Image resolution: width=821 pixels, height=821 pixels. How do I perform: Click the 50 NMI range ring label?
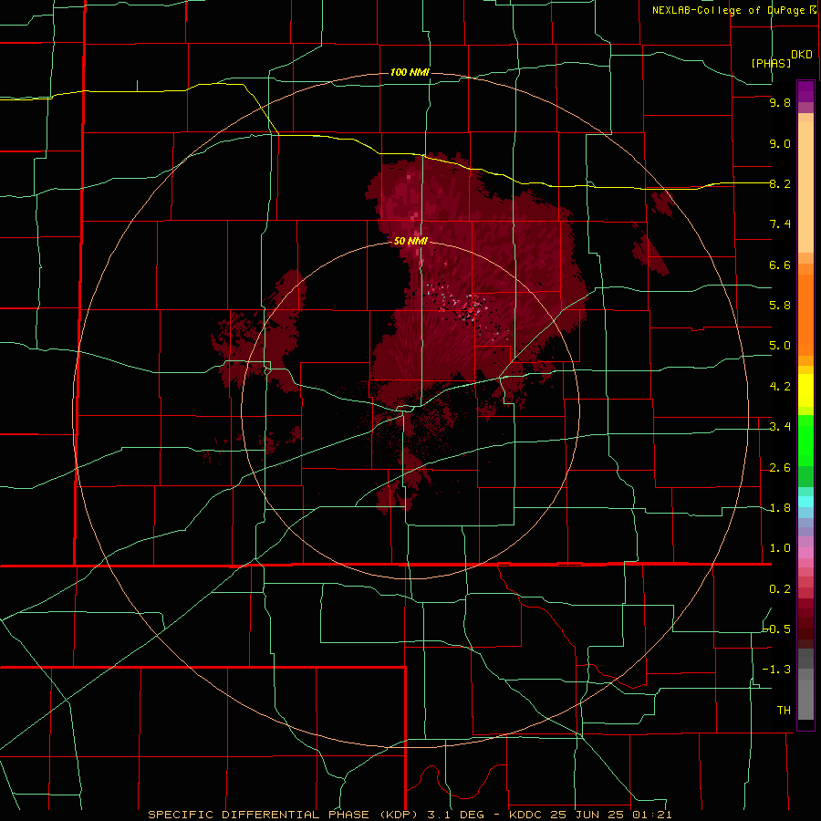(x=410, y=242)
